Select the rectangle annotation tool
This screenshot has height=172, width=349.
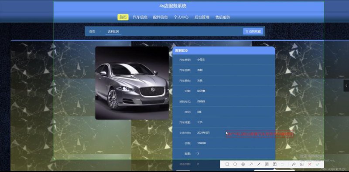tap(227, 164)
